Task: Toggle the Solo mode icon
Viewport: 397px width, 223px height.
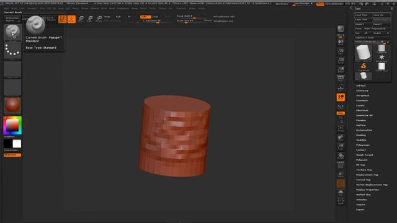Action: click(341, 193)
